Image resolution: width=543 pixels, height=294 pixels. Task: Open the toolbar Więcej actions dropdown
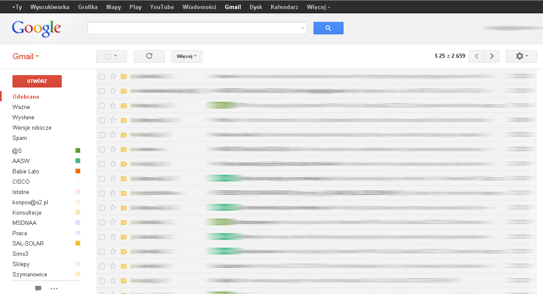point(187,56)
